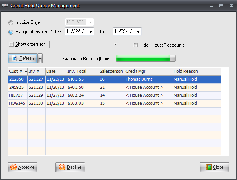Click salesperson 21 cell
Screen dimensions: 237x180
pos(112,87)
